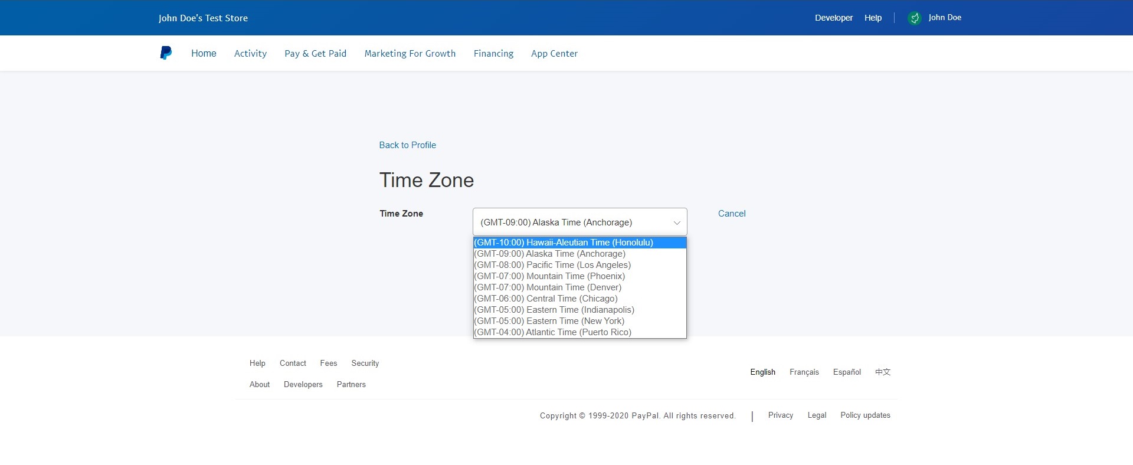1133x465 pixels.
Task: Choose Atlantic Time (Puerto Rico) option
Action: pyautogui.click(x=552, y=332)
